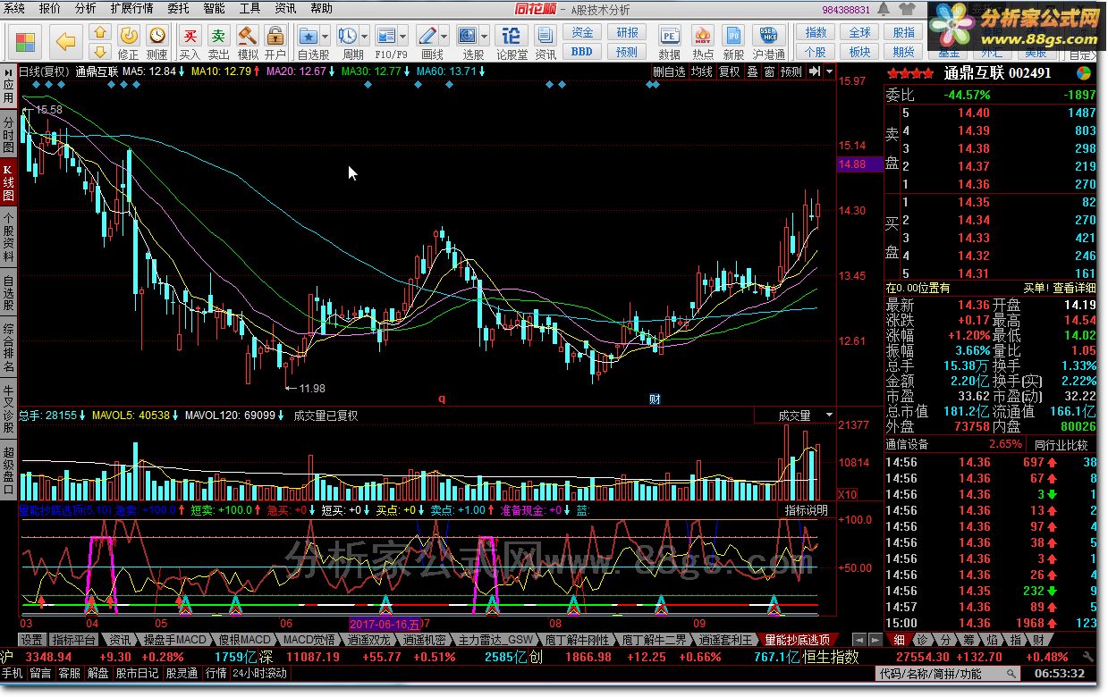The width and height of the screenshot is (1108, 697).
Task: Select the K线图 sidebar tab
Action: (x=8, y=182)
